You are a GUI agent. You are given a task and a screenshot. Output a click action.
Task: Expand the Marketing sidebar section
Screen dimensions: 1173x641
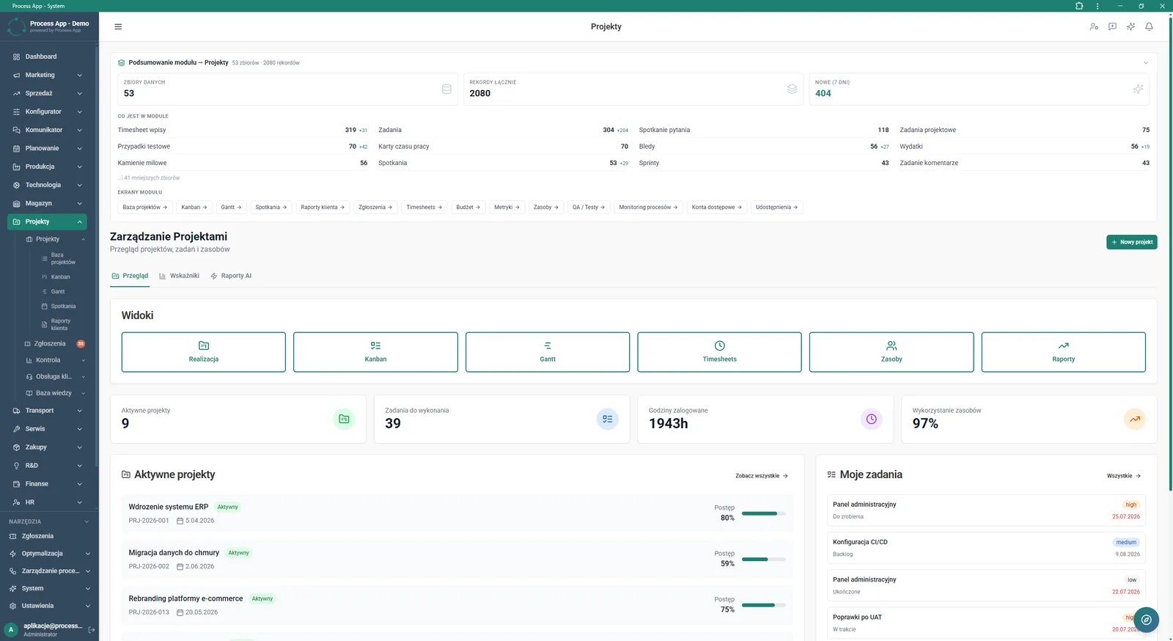(48, 75)
